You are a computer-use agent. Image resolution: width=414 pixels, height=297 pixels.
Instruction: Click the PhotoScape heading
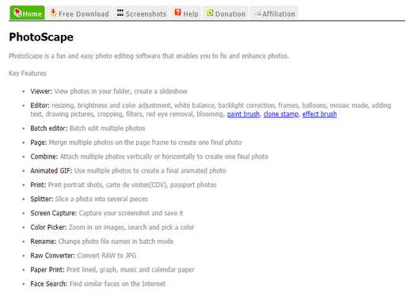tap(41, 37)
